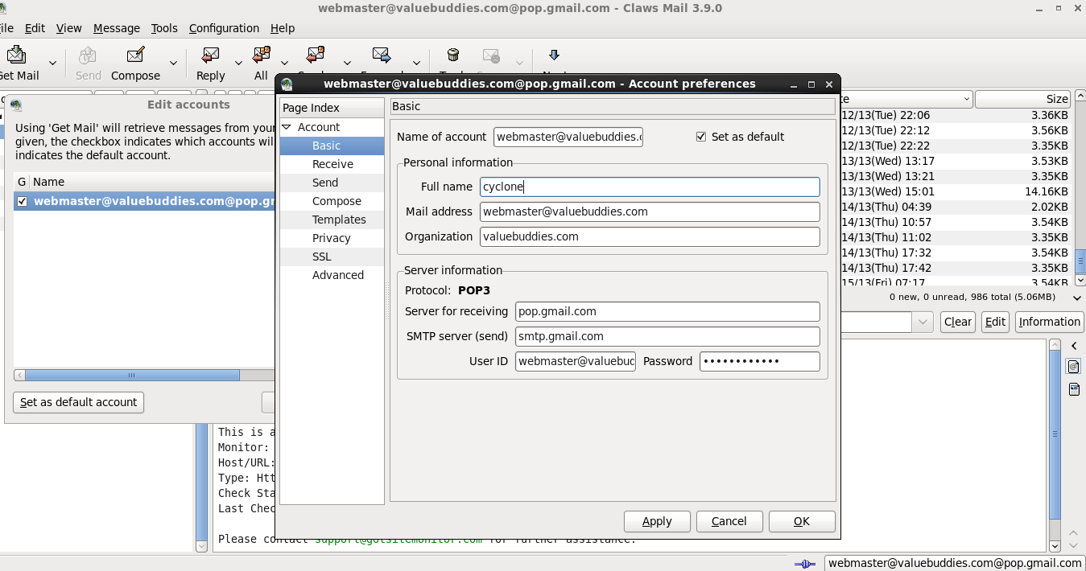Click the Compose email toolbar icon
This screenshot has width=1086, height=571.
tap(135, 55)
